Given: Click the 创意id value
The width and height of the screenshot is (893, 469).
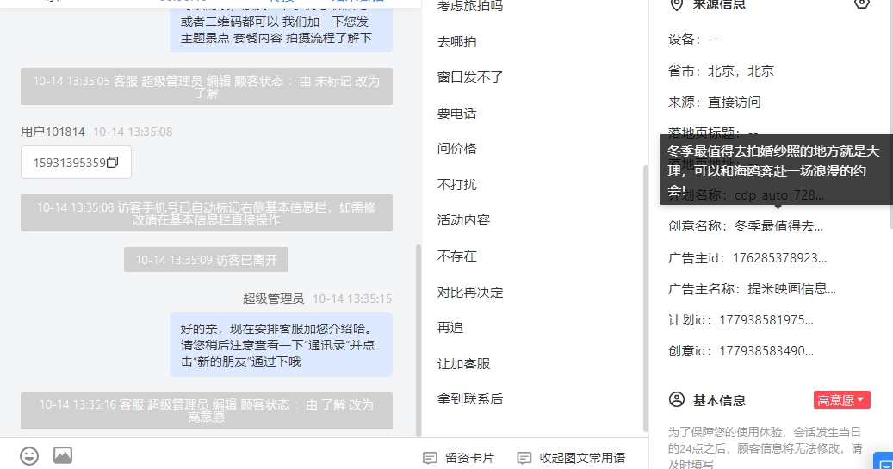Looking at the screenshot, I should 766,351.
